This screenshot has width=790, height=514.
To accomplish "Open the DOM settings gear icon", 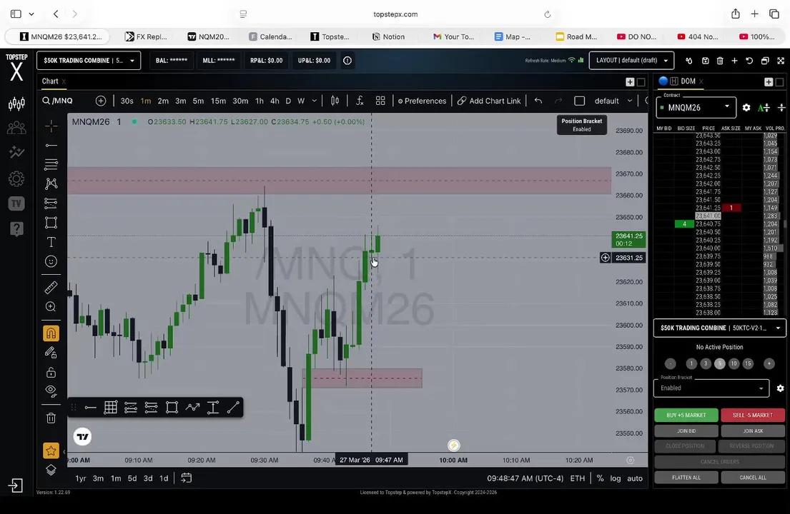I will (x=746, y=108).
